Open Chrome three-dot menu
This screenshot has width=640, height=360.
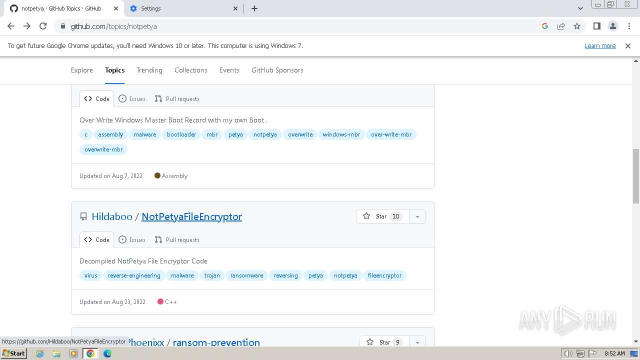tap(629, 26)
